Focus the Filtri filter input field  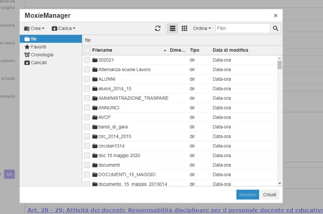pos(243,28)
